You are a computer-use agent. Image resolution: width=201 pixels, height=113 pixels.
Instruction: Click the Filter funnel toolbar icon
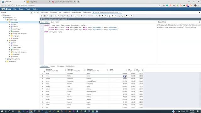81,16
